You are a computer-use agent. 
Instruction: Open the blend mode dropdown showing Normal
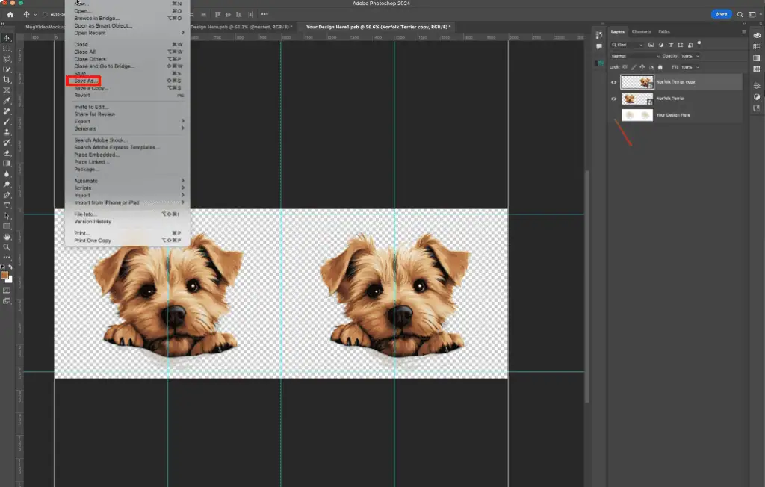634,56
